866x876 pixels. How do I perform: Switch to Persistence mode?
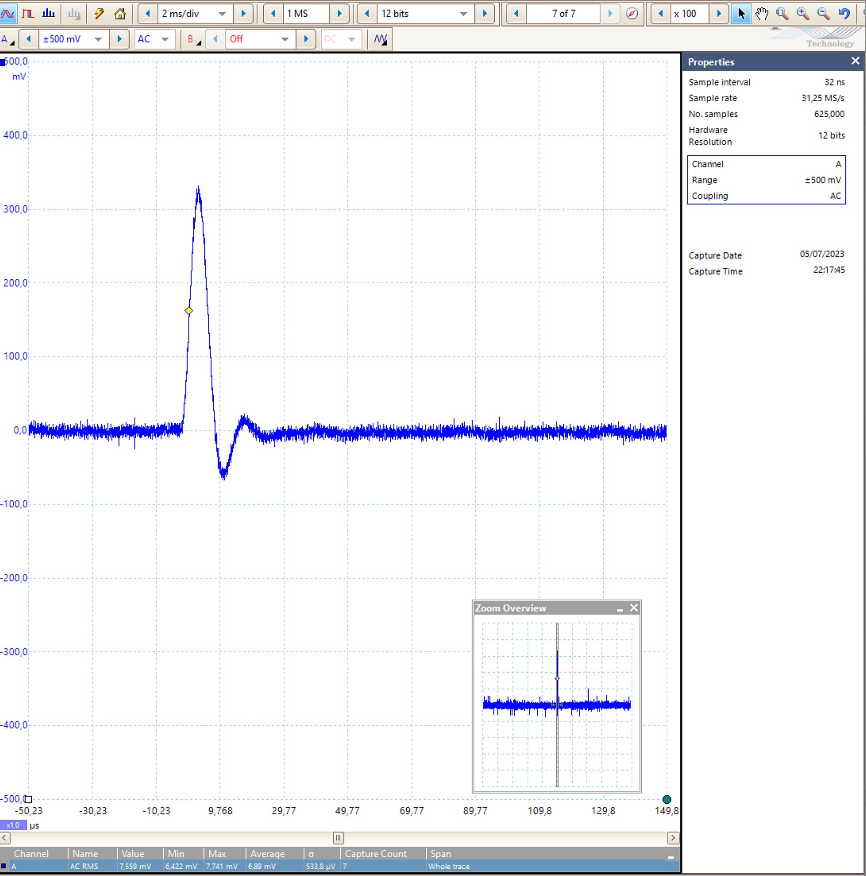tap(28, 14)
